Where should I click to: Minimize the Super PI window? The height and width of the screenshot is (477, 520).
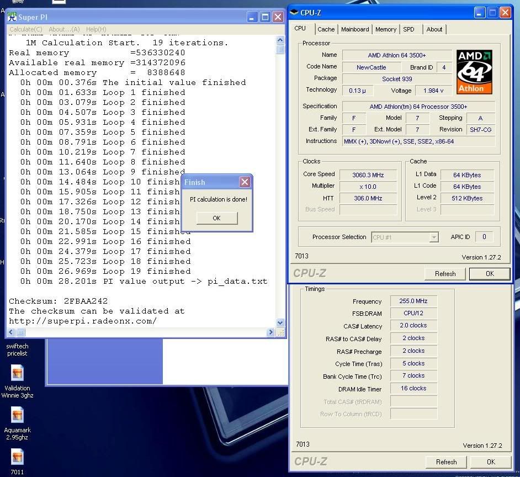[252, 17]
